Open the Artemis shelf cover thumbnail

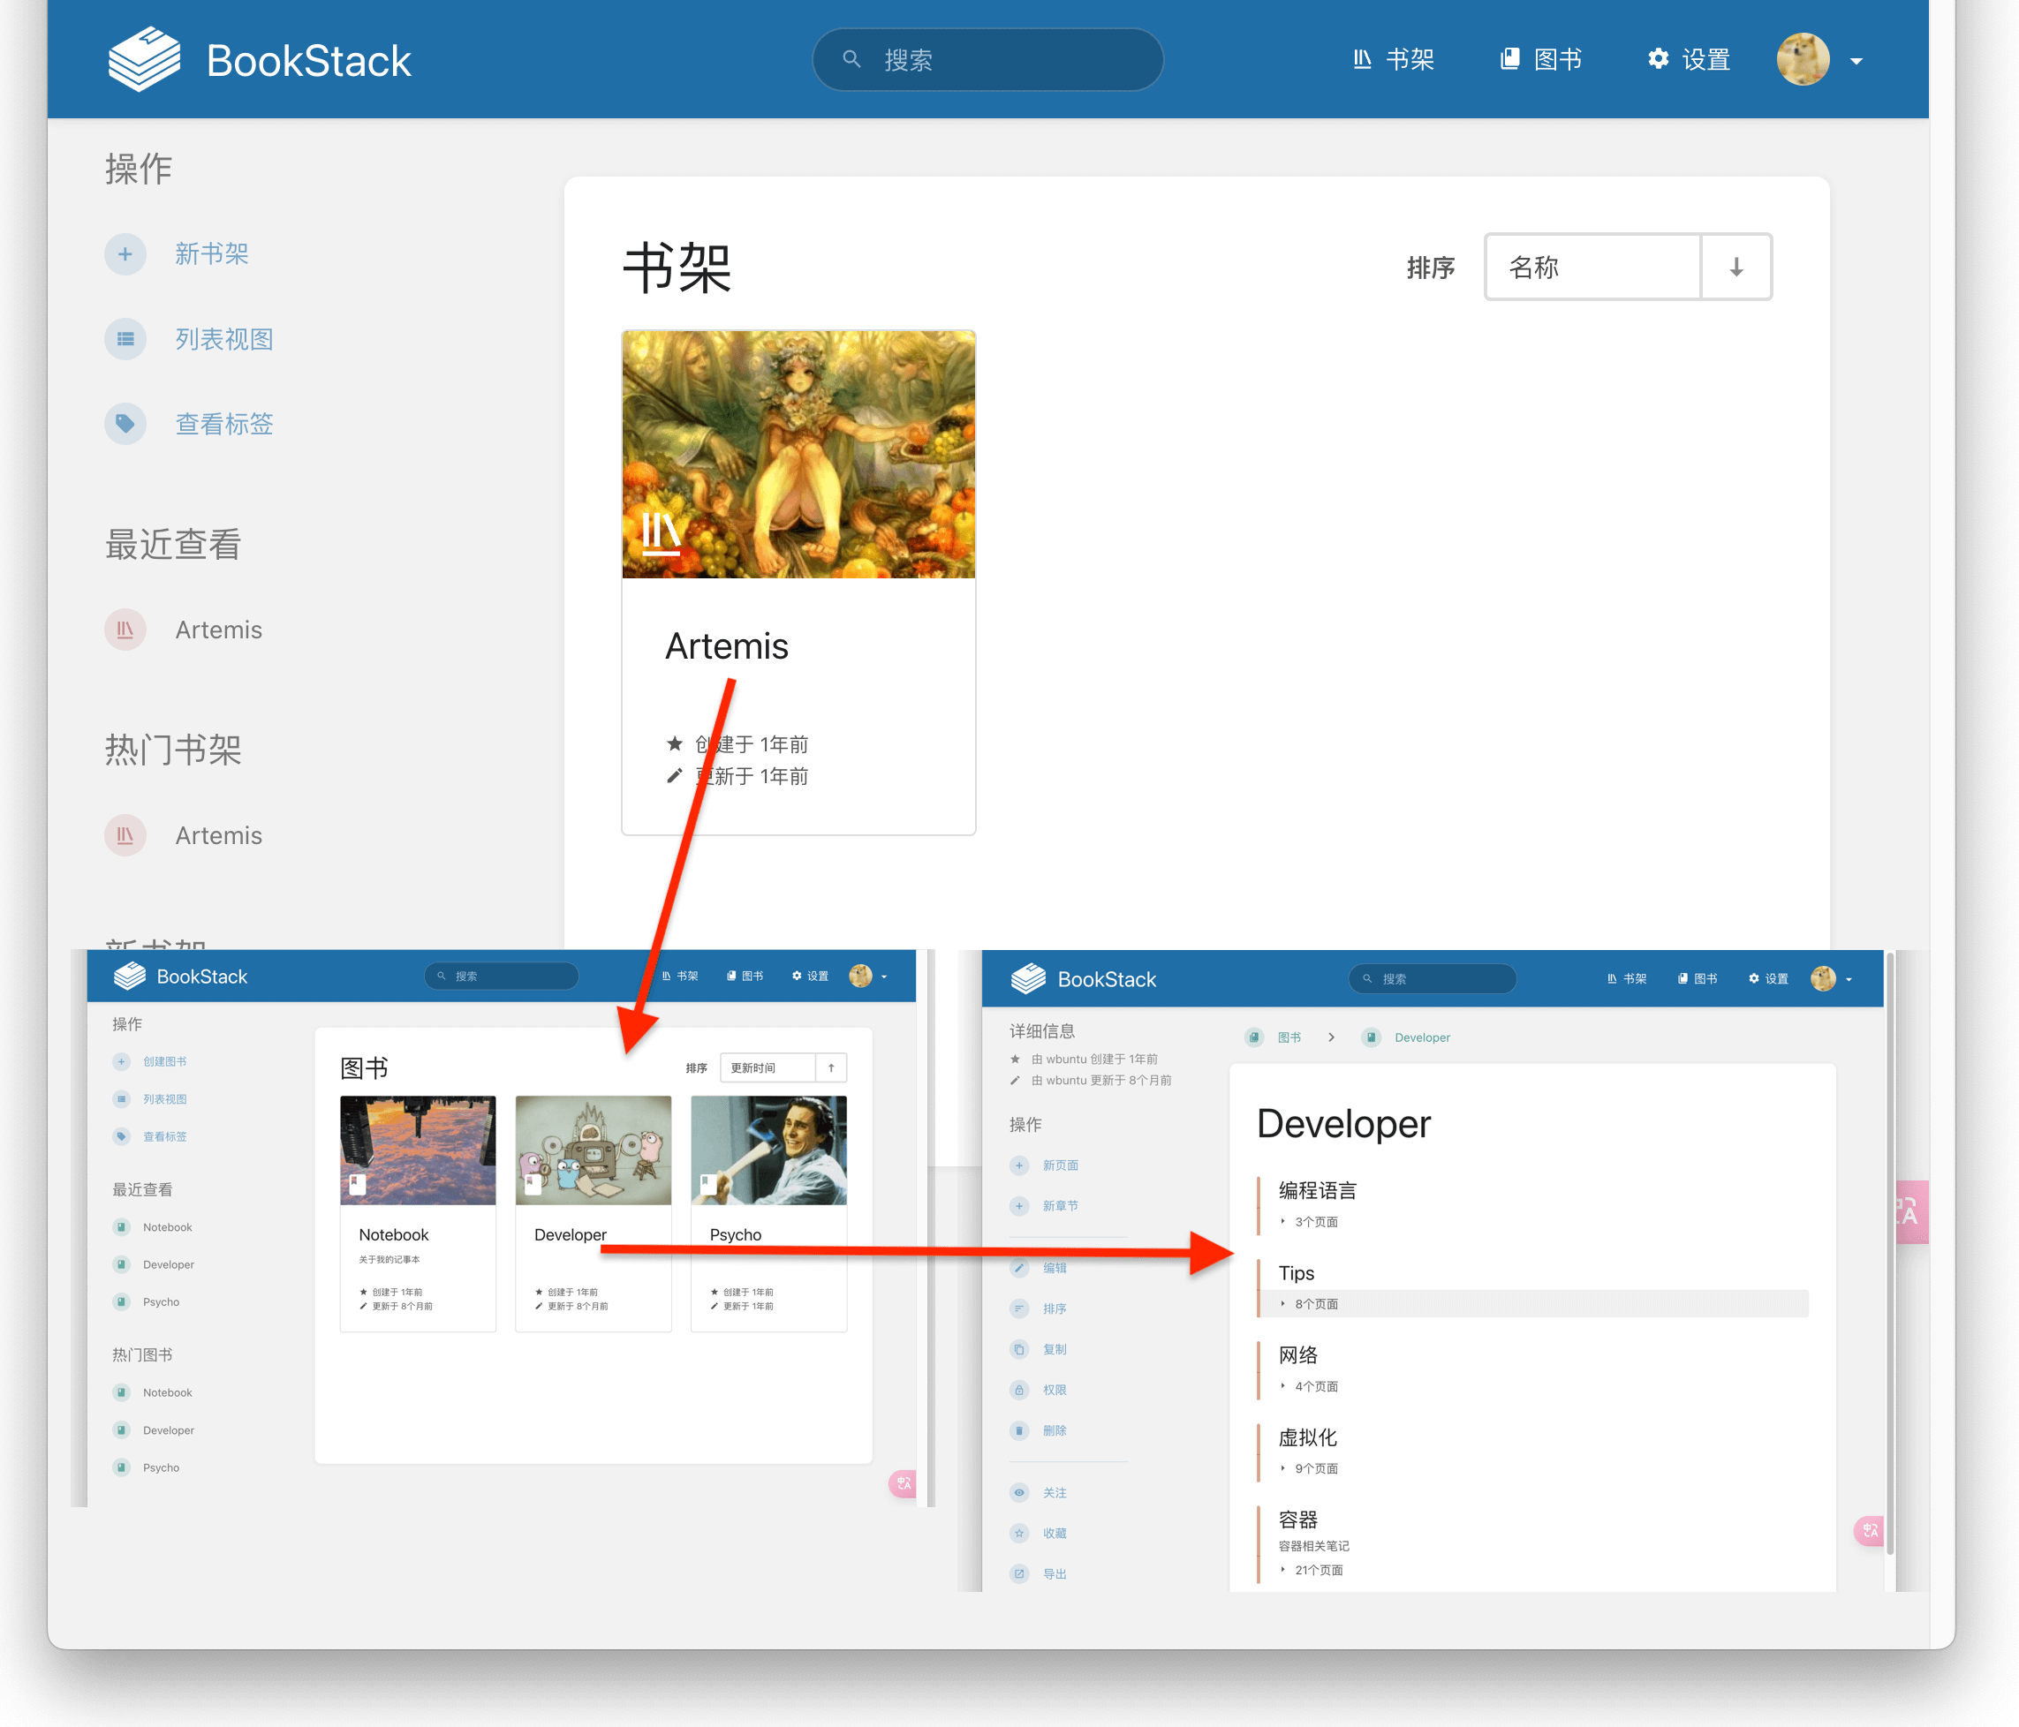(798, 454)
